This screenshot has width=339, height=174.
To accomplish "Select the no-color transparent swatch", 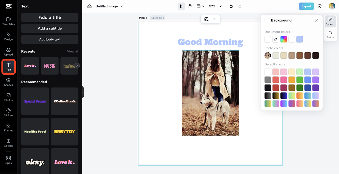I will coord(268,39).
